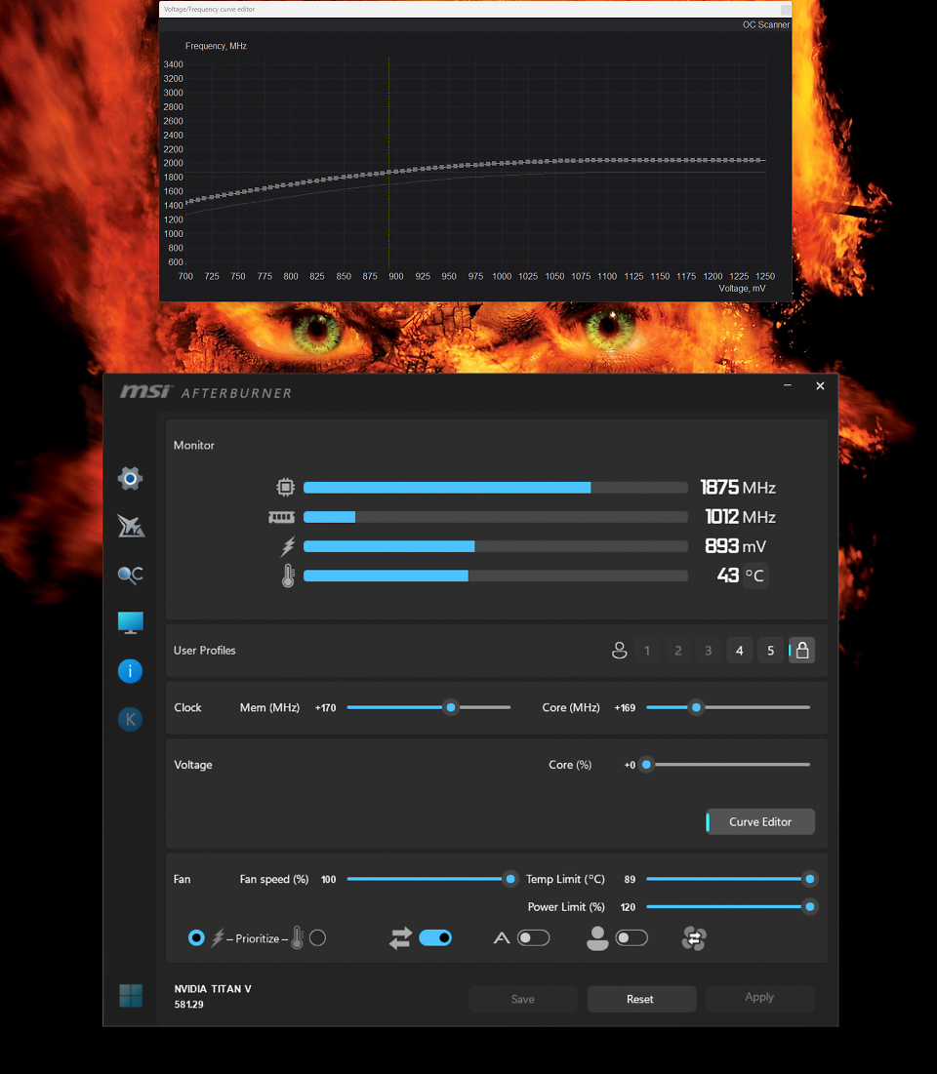The width and height of the screenshot is (937, 1074).
Task: Select user profile slot 3
Action: tap(709, 650)
